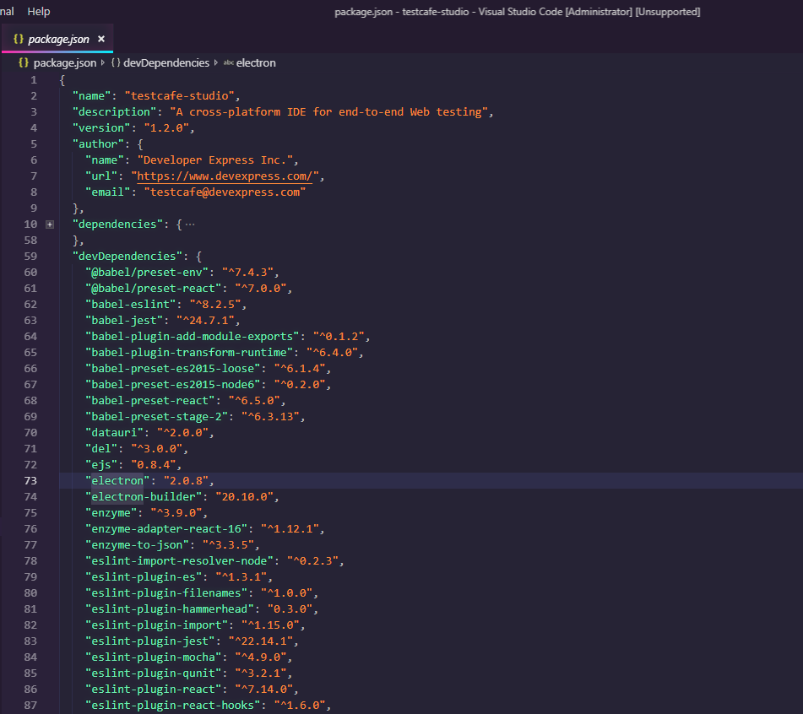The image size is (803, 714).
Task: Click the "eslint-plugin-hammerhead" key
Action: (170, 609)
